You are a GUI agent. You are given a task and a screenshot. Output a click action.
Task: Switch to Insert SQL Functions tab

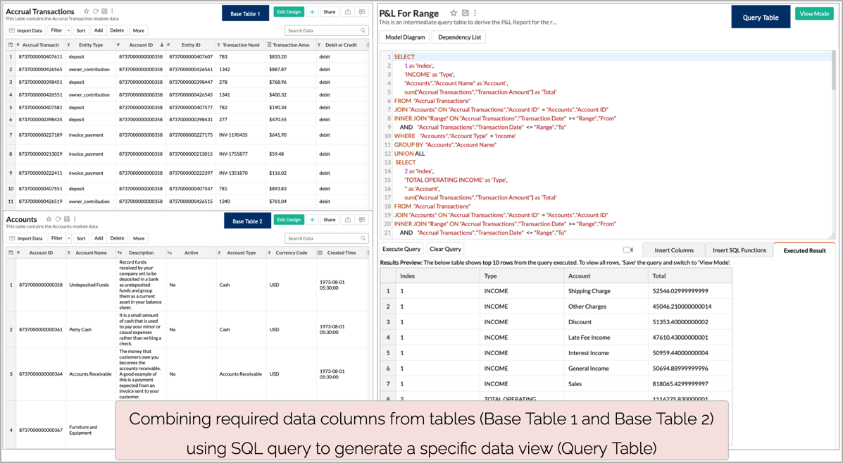click(x=739, y=250)
